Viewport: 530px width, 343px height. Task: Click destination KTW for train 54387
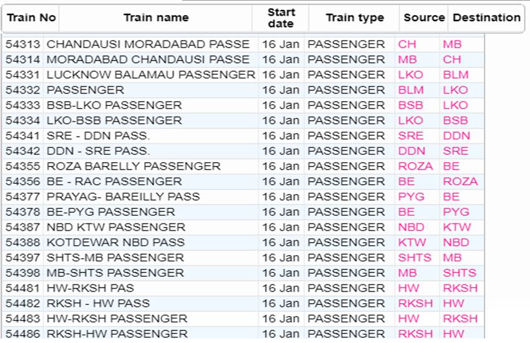tap(456, 227)
